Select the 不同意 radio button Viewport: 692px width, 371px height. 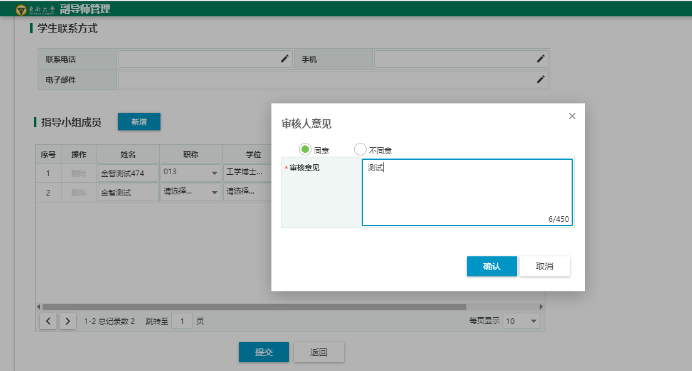(360, 149)
